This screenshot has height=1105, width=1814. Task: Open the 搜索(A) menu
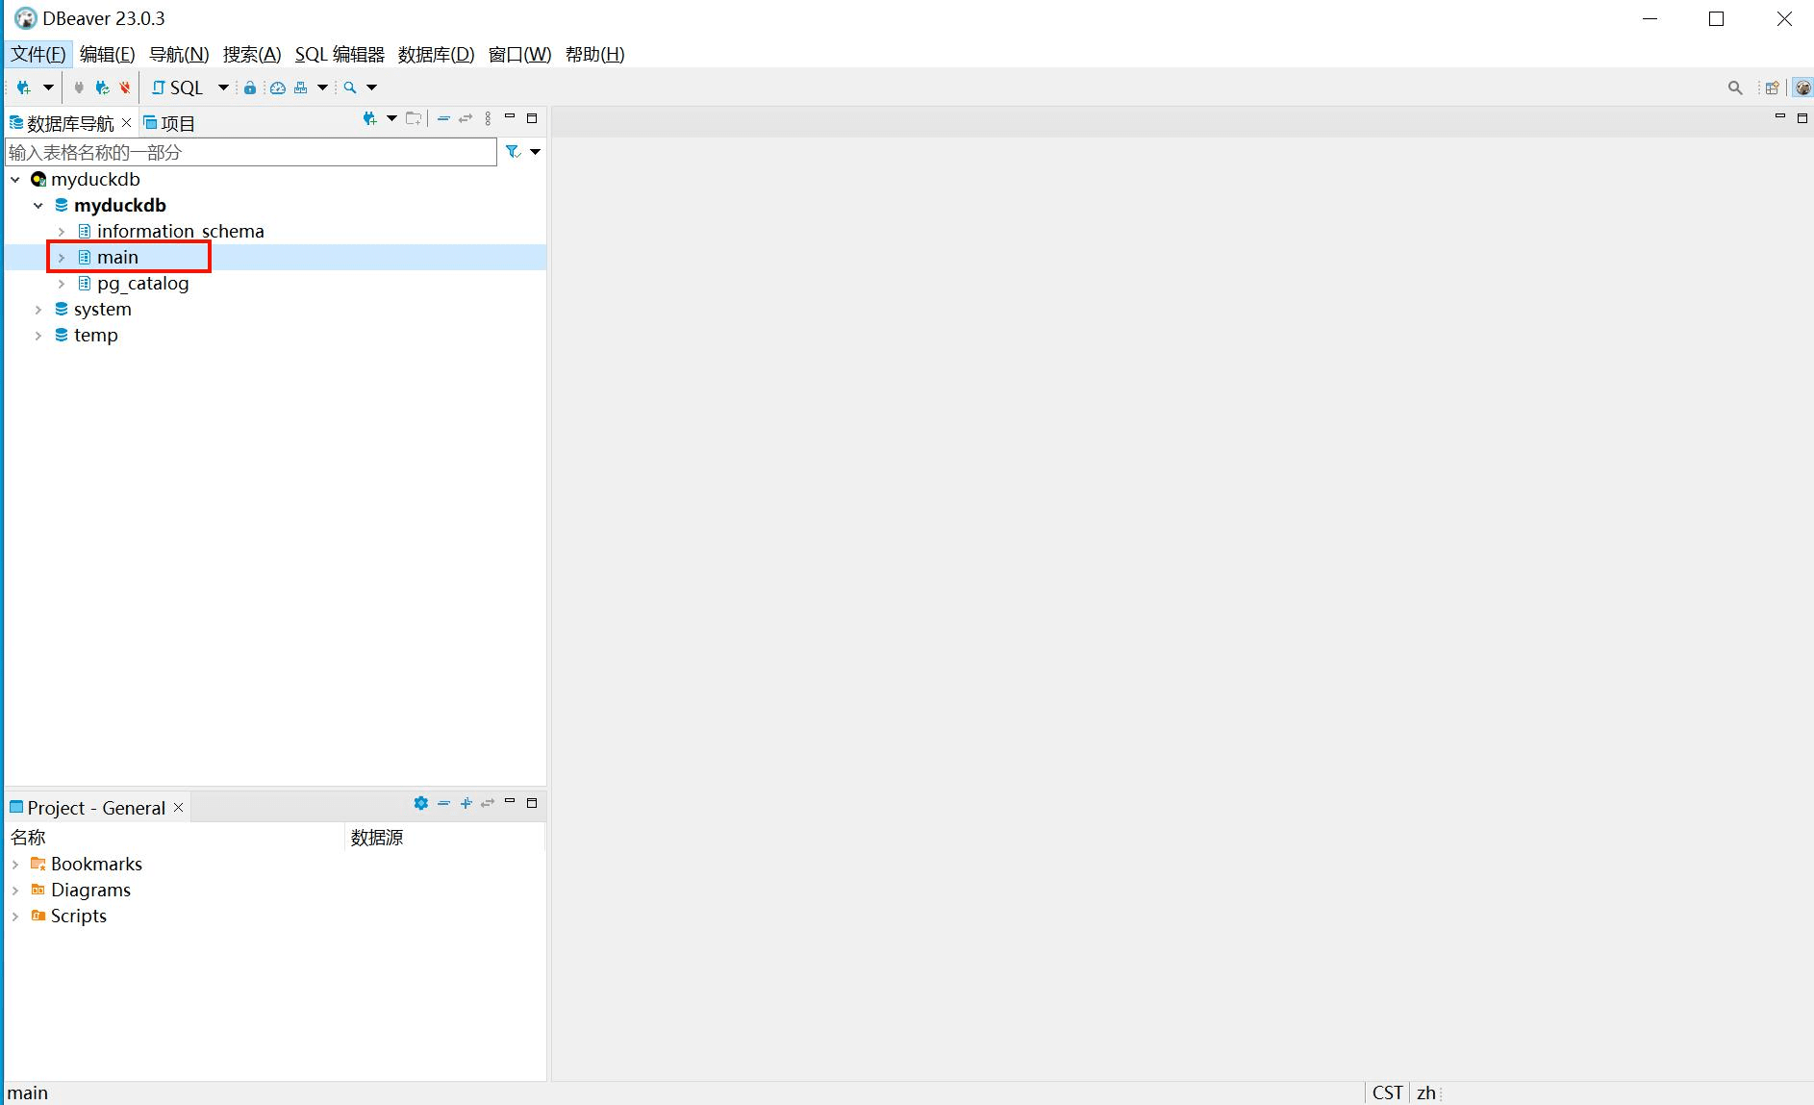pos(252,54)
